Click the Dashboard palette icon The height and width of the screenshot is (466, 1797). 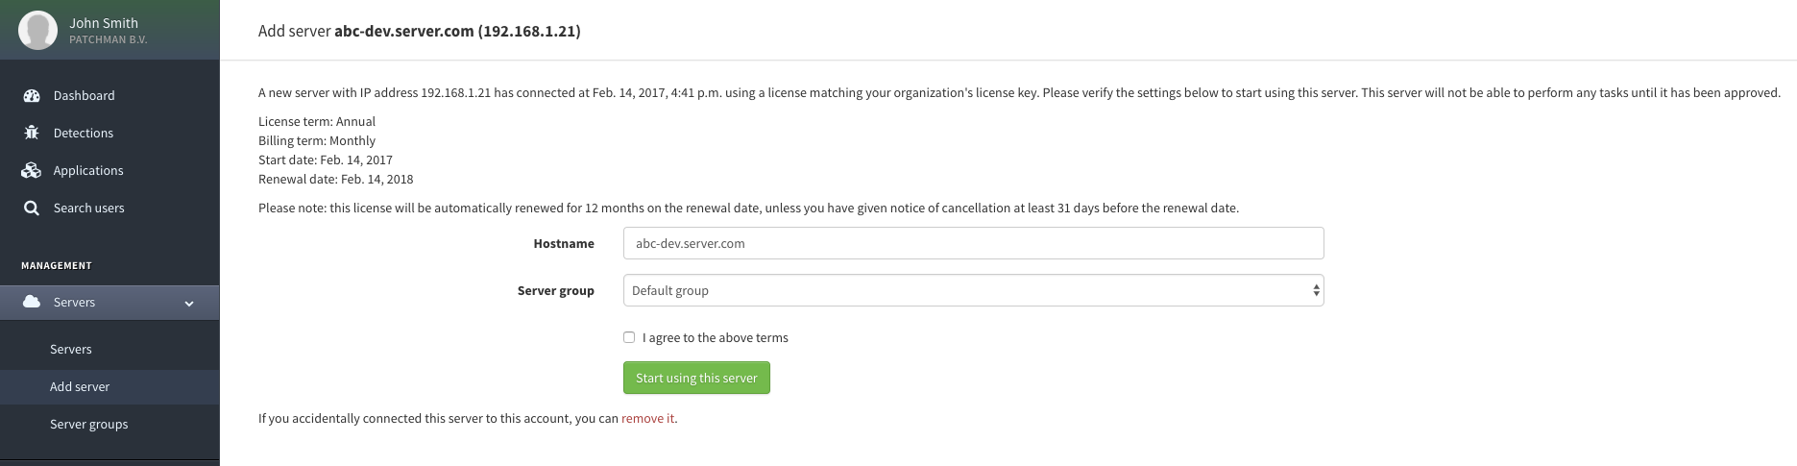pyautogui.click(x=32, y=95)
